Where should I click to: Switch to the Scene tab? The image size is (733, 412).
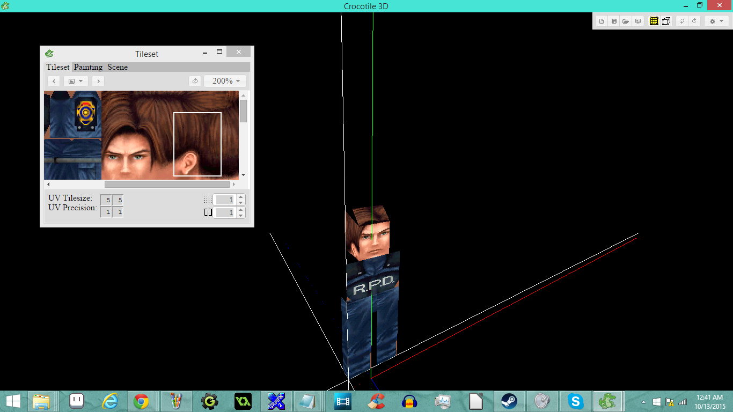pos(118,67)
